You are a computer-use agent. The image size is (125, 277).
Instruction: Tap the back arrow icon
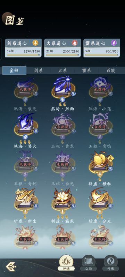point(11,267)
